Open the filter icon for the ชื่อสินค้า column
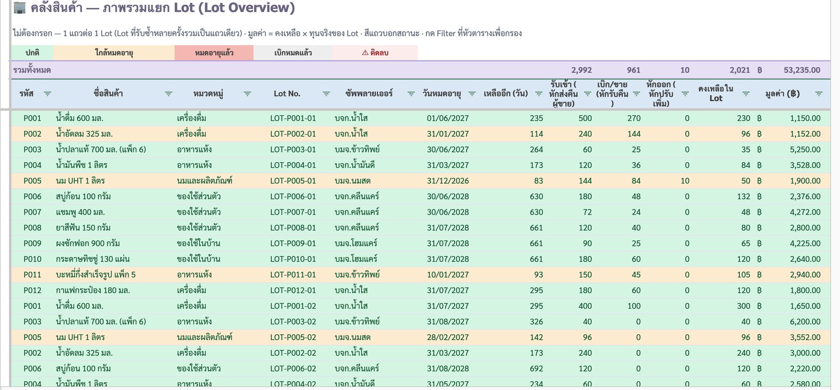Viewport: 840px width, 390px height. point(169,94)
